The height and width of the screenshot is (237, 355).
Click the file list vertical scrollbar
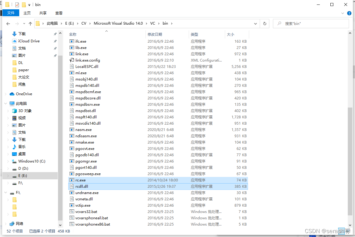pyautogui.click(x=350, y=162)
